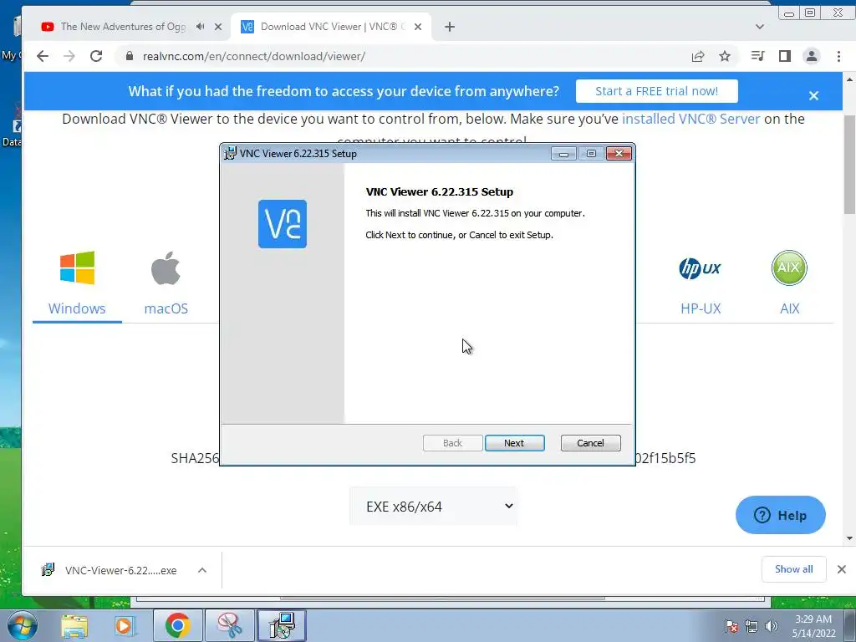Screen dimensions: 856x642
Task: Click the scrollbar down arrow
Action: coord(849,538)
